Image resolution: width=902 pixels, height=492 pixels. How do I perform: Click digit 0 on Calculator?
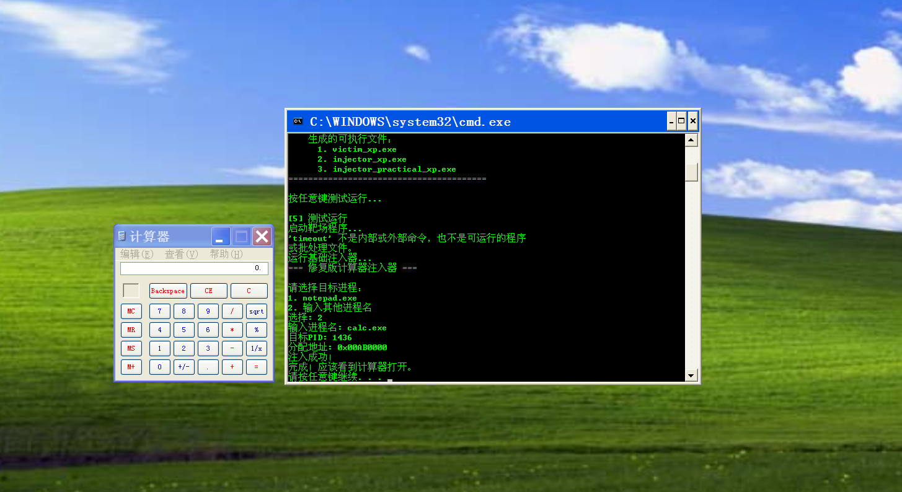coord(159,367)
